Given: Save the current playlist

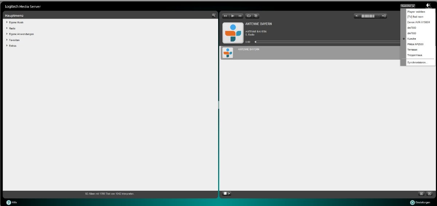Looking at the screenshot, I should [421, 194].
